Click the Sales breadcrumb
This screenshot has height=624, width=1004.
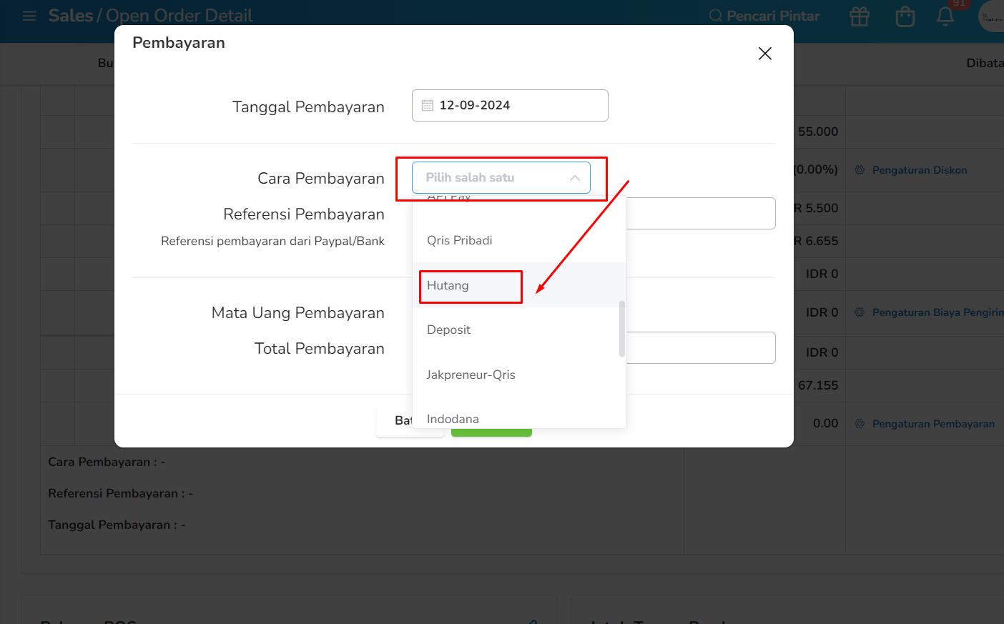point(71,16)
